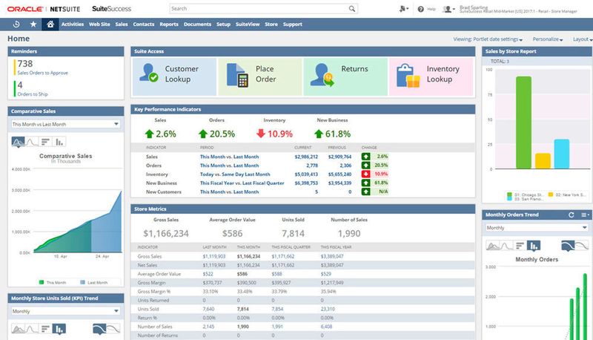Click current Sales value $2,986,212
593x340 pixels.
coord(306,157)
